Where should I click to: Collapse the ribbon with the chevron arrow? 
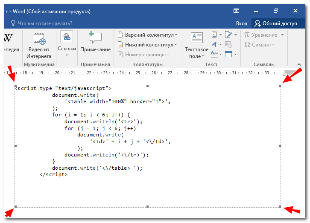click(299, 64)
